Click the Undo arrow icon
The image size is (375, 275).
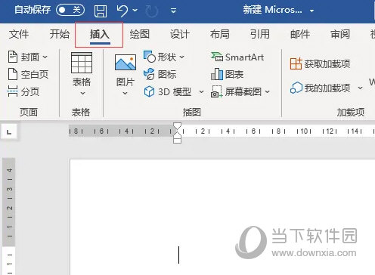(122, 11)
